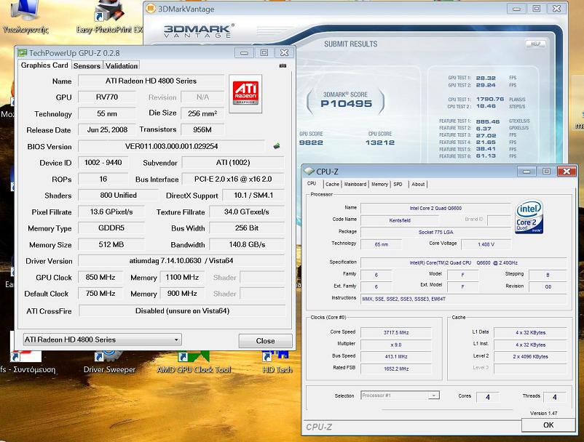Click the Level 2 cache field

coord(530,356)
